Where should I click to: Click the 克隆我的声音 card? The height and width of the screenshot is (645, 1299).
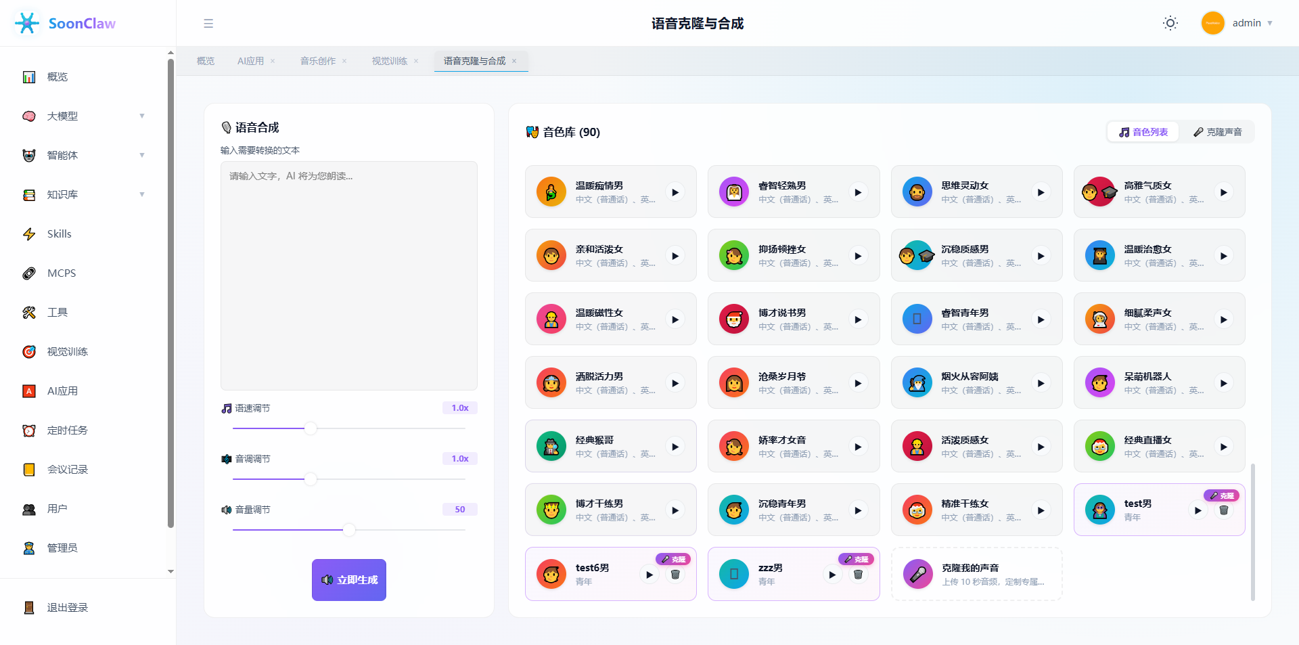[x=976, y=574]
